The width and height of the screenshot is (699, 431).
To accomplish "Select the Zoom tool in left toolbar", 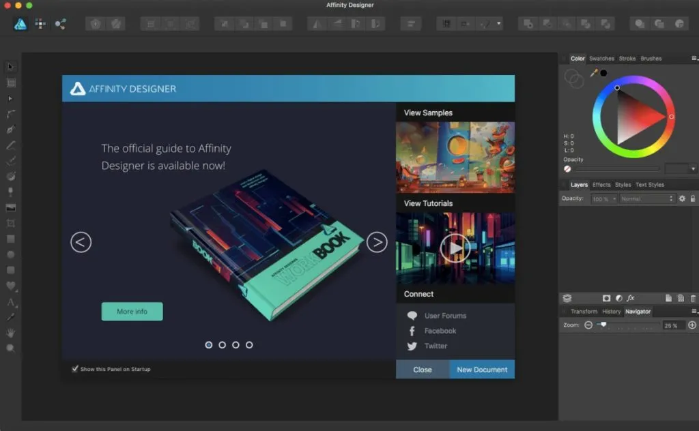I will pyautogui.click(x=11, y=348).
